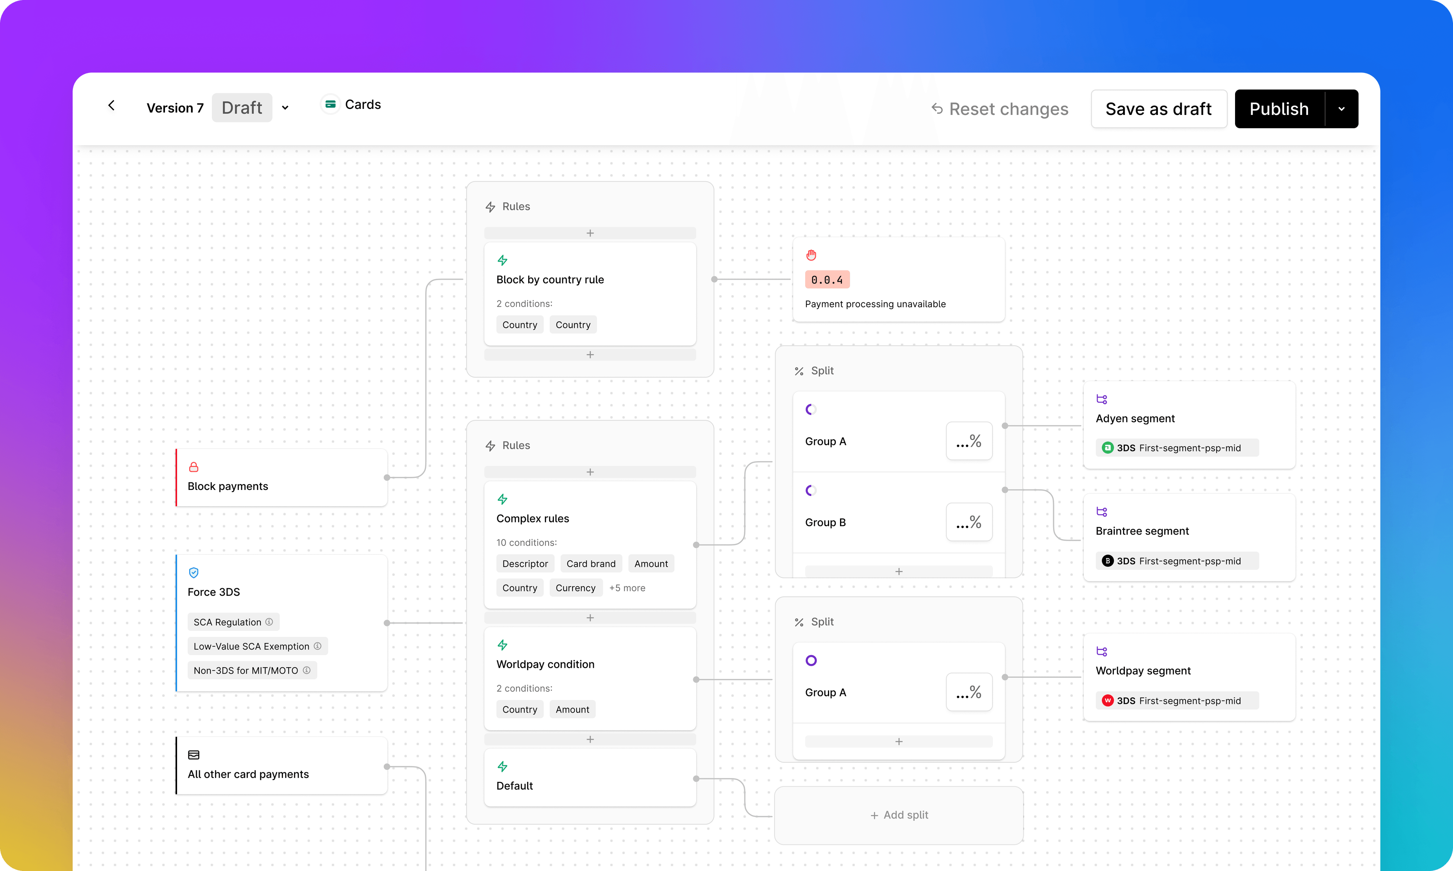Viewport: 1453px width, 871px height.
Task: Click the card icon on All other card payments
Action: coord(194,755)
